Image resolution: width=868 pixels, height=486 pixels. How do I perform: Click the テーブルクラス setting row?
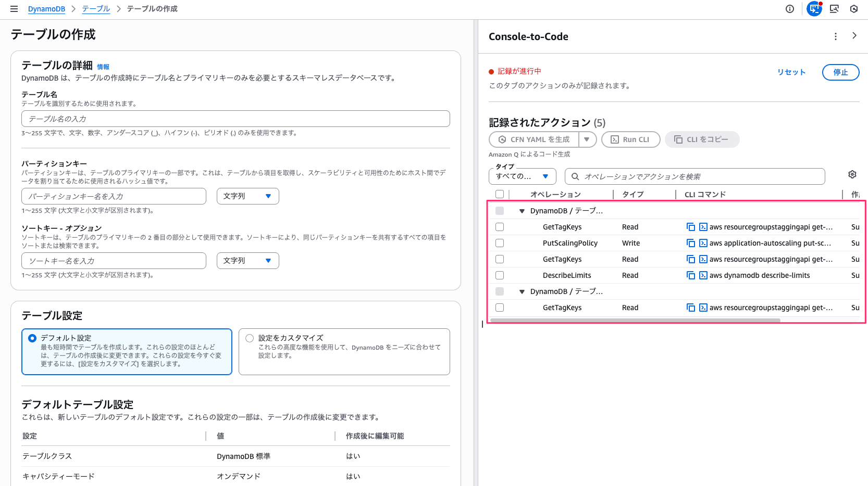click(x=235, y=456)
